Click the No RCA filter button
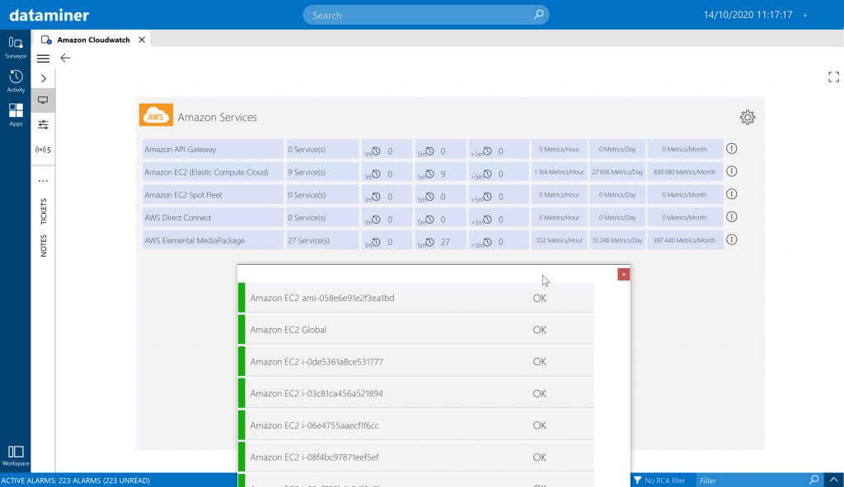Viewport: 844px width, 487px height. [659, 480]
